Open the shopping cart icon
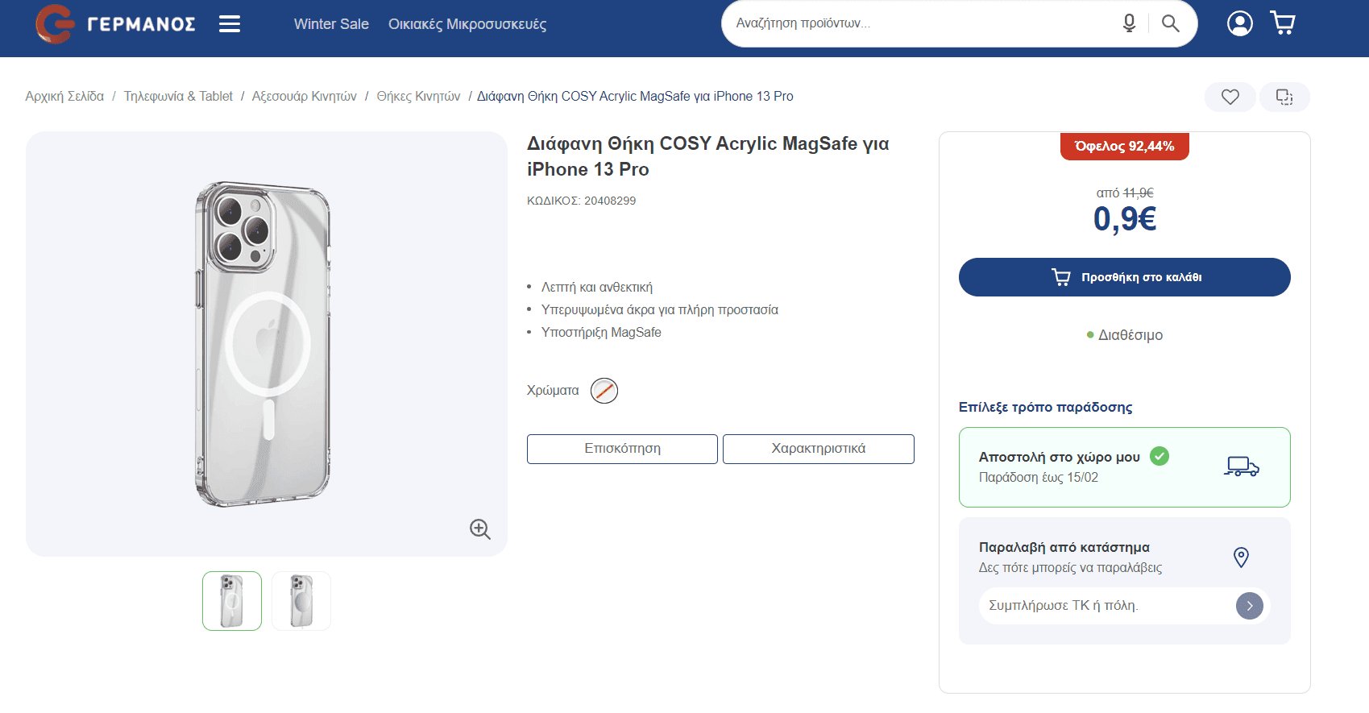 click(1283, 23)
